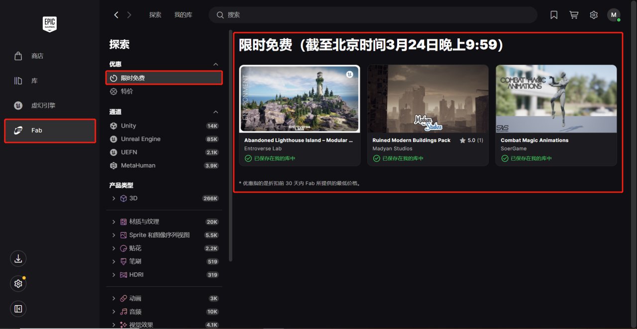Click the 动画 animation icon
The width and height of the screenshot is (637, 329).
[123, 298]
